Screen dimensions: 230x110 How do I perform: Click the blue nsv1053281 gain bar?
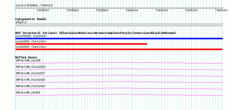coord(119,39)
